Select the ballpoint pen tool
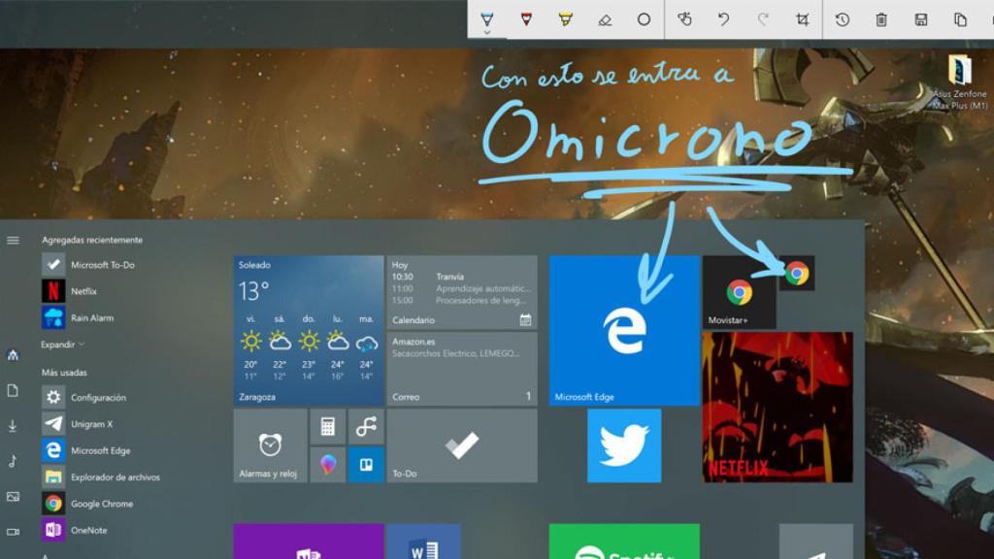Viewport: 994px width, 559px height. tap(486, 16)
